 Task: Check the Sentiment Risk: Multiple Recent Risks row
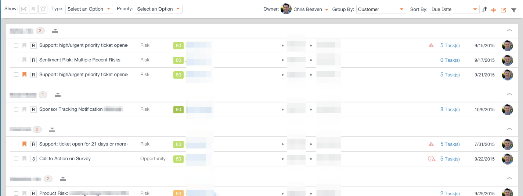coord(16,60)
